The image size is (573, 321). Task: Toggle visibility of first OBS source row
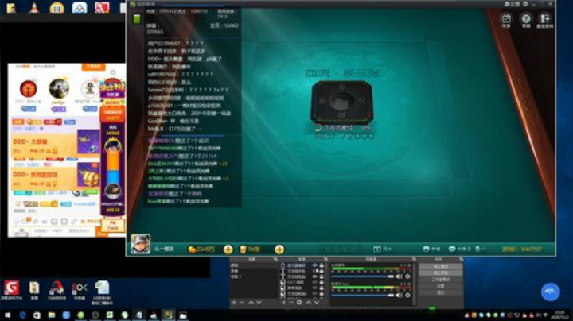click(x=314, y=265)
